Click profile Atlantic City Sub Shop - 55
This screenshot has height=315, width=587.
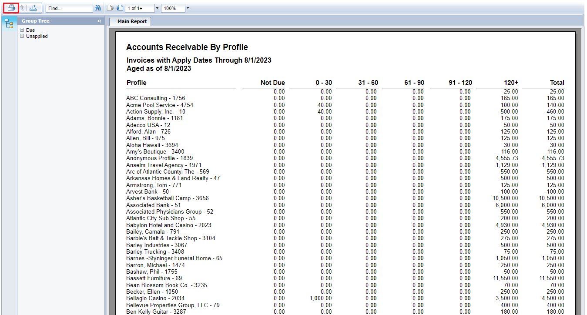click(x=161, y=218)
